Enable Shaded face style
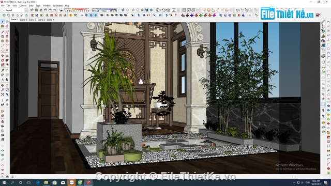The image size is (331, 186). click(142, 10)
